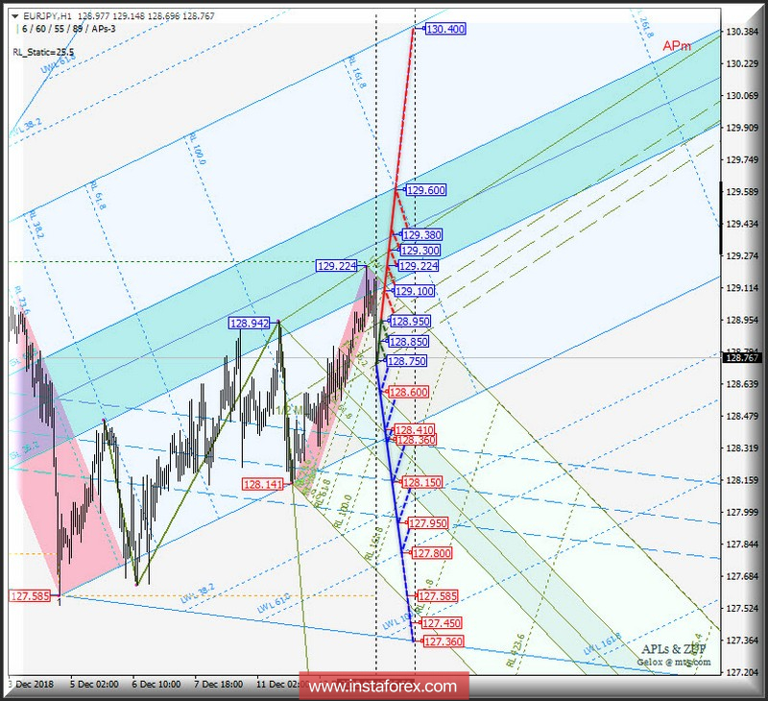
Task: Click the 128.942 swing high label
Action: 247,325
